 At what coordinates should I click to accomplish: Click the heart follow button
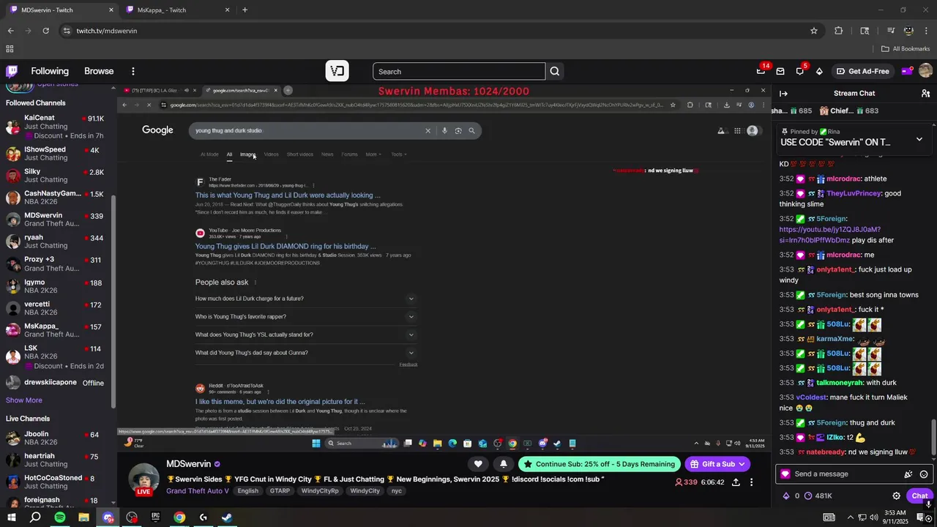coord(478,464)
